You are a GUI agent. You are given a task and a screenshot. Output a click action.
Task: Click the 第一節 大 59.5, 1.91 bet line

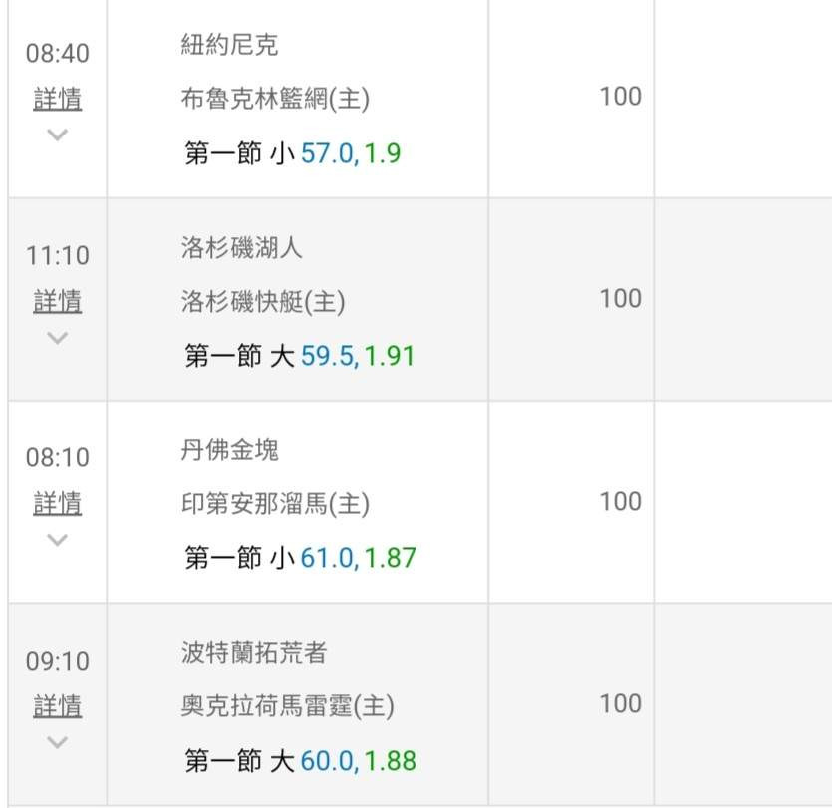coord(299,356)
